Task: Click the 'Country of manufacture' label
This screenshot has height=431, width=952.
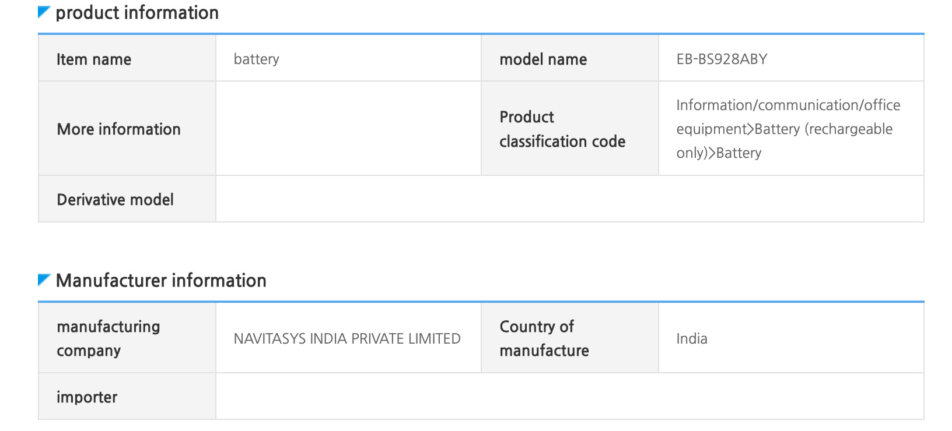Action: (x=544, y=338)
